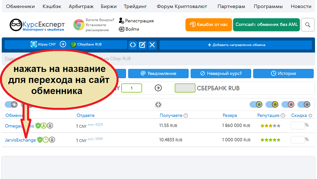Click the 11.55 RUB rate value
This screenshot has width=317, height=179.
168,125
